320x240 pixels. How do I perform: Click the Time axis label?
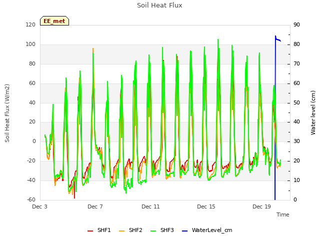(283, 214)
